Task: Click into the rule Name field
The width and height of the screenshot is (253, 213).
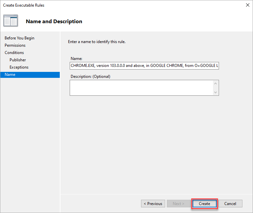Action: tap(144, 66)
